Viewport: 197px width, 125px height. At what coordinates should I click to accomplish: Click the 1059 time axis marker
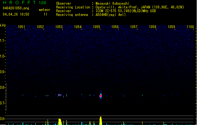[x=172, y=27]
